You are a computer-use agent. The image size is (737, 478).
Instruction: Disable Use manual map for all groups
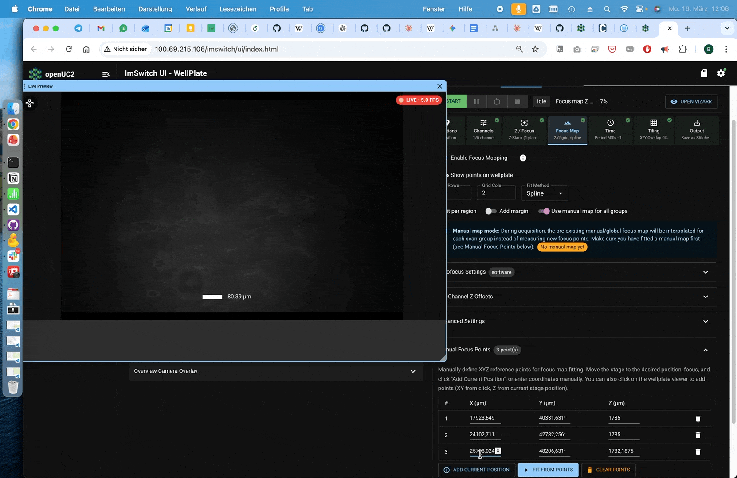click(x=544, y=211)
